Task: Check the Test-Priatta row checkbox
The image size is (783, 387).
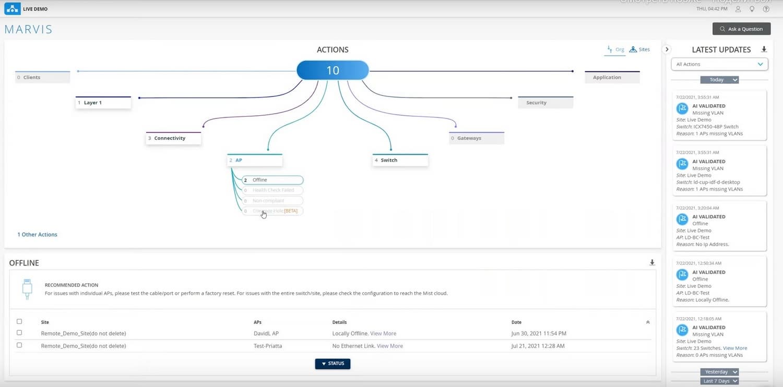Action: pos(19,345)
